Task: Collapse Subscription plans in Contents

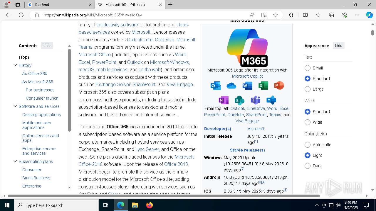Action: click(15, 161)
